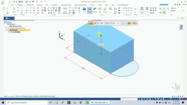
Task: Expand the Sketches node
Action: 9,32
